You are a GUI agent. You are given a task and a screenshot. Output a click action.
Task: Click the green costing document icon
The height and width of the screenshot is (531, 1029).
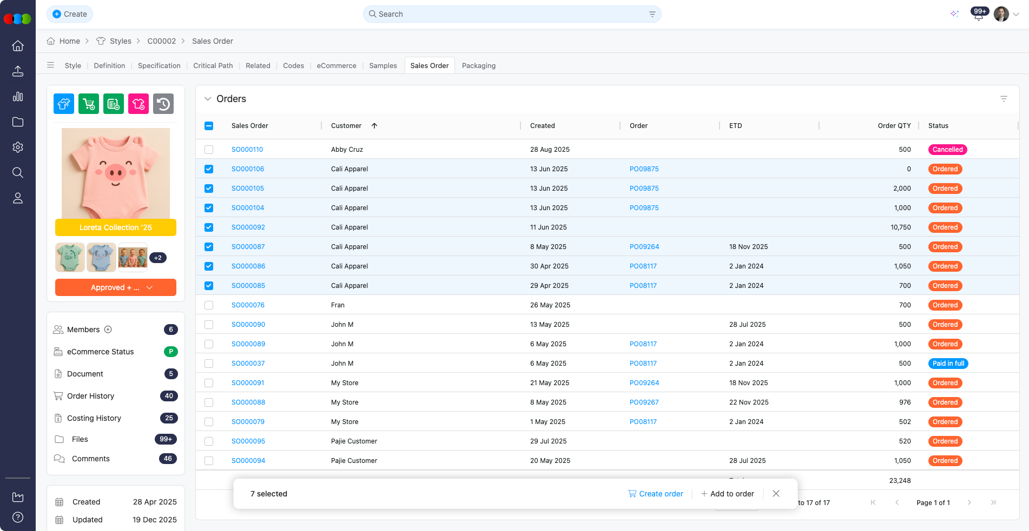tap(114, 104)
